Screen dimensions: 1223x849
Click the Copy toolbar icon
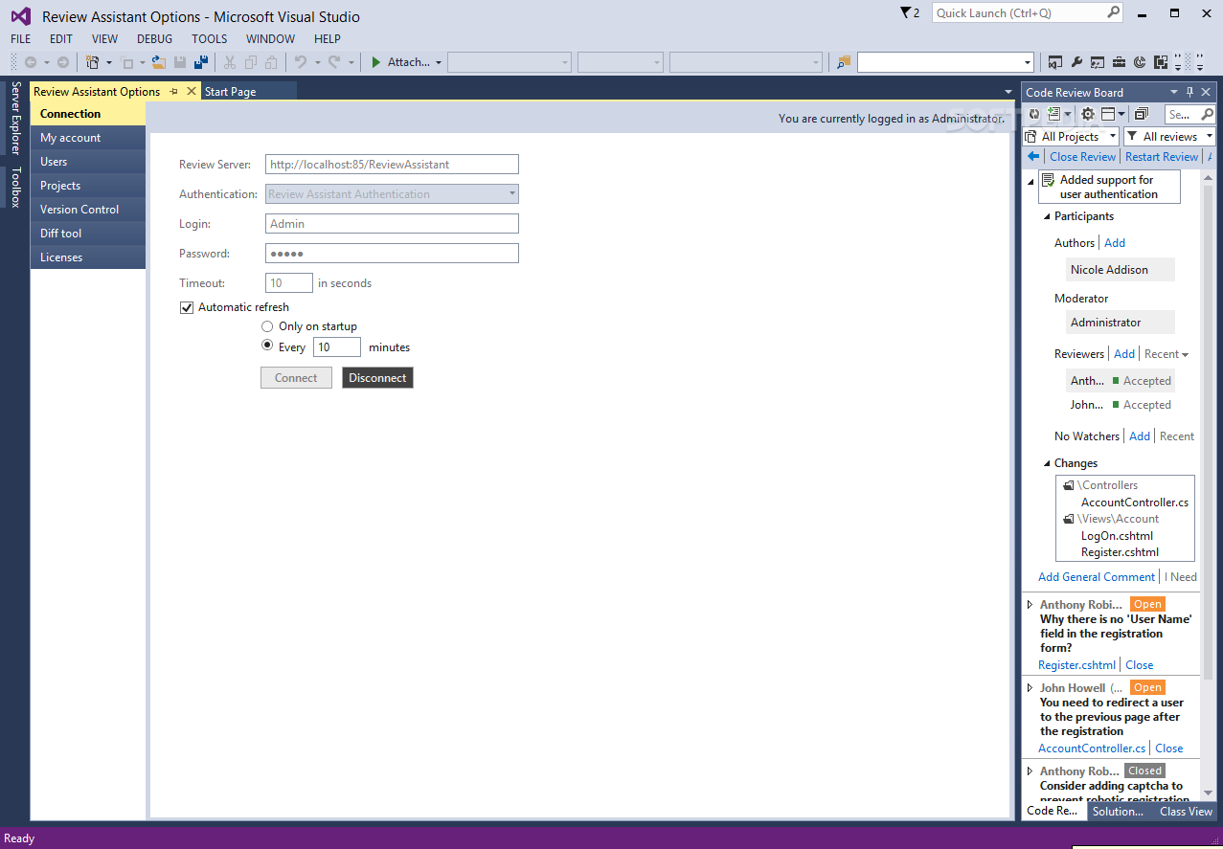point(251,62)
